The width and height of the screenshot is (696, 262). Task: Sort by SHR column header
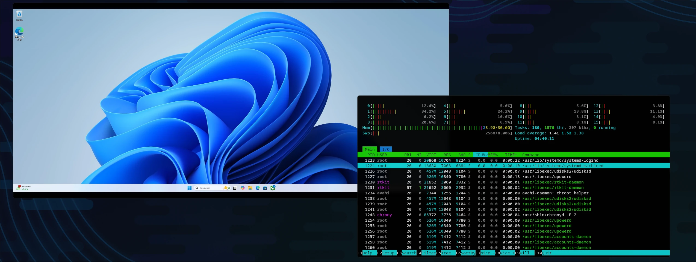(462, 155)
